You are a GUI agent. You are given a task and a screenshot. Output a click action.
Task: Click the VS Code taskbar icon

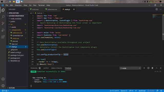(x=18, y=2)
